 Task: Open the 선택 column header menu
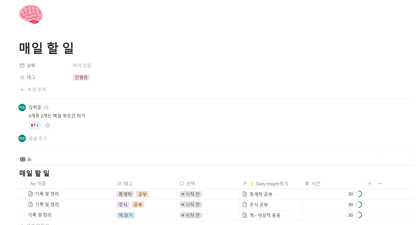187,184
